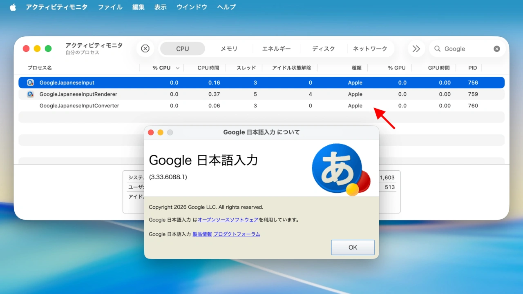Open the ネットワーク tab

370,49
